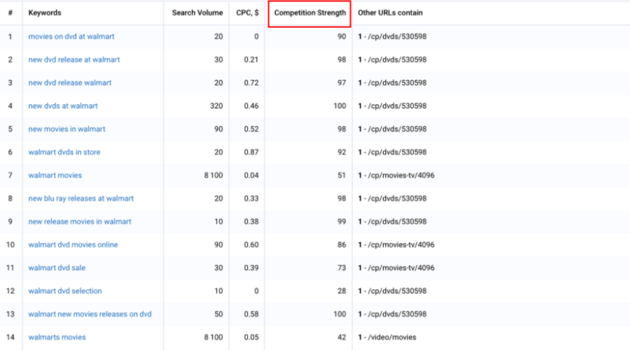The width and height of the screenshot is (630, 350).
Task: Select CPC value 0.60
Action: pyautogui.click(x=251, y=245)
